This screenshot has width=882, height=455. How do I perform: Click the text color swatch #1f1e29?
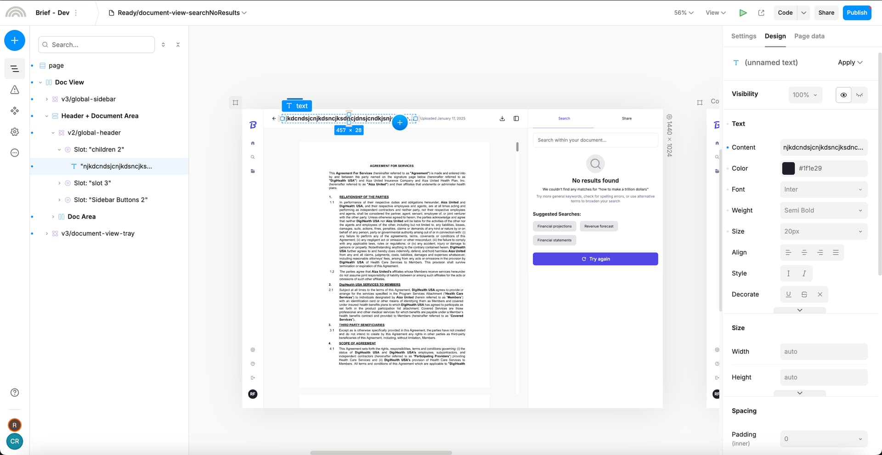788,169
